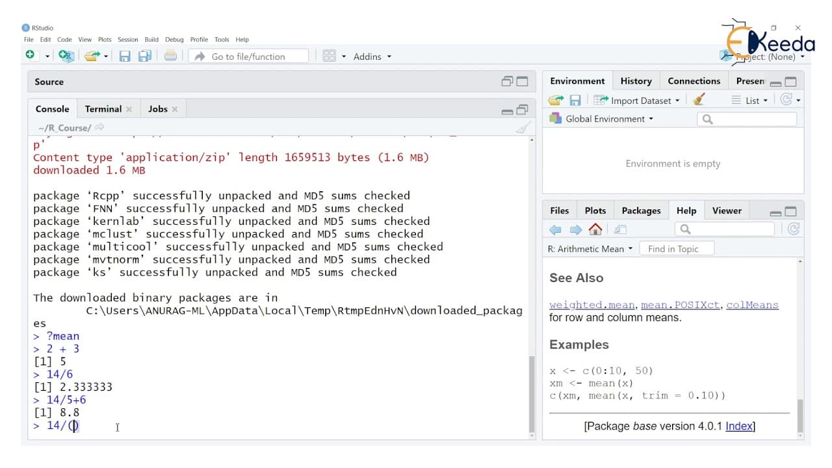
Task: Open the Addins dropdown
Action: click(372, 57)
